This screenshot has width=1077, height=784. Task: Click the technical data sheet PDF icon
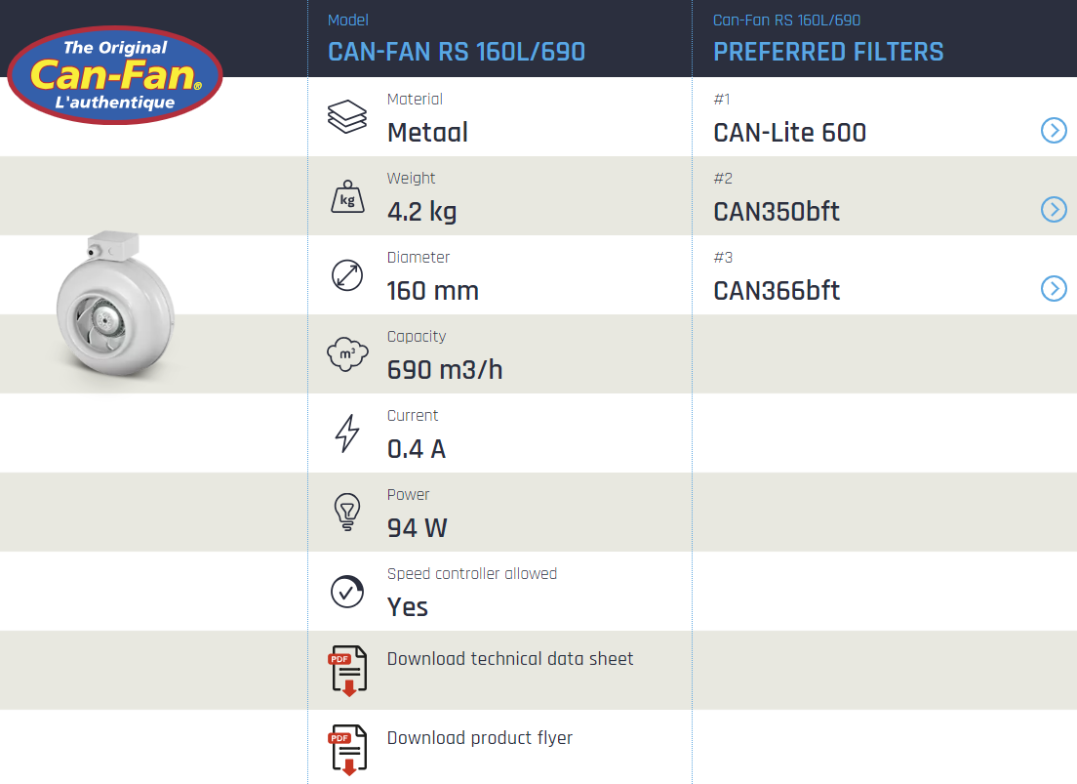click(347, 671)
